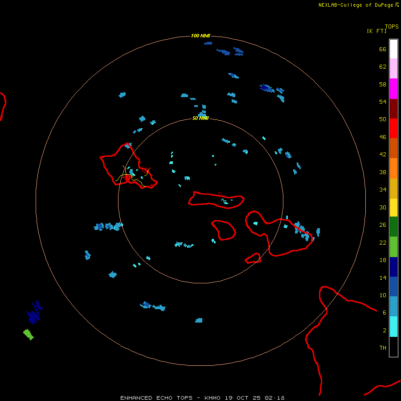Click the Enhanced Echo Tops KHMO caption
The image size is (401, 401).
202,398
